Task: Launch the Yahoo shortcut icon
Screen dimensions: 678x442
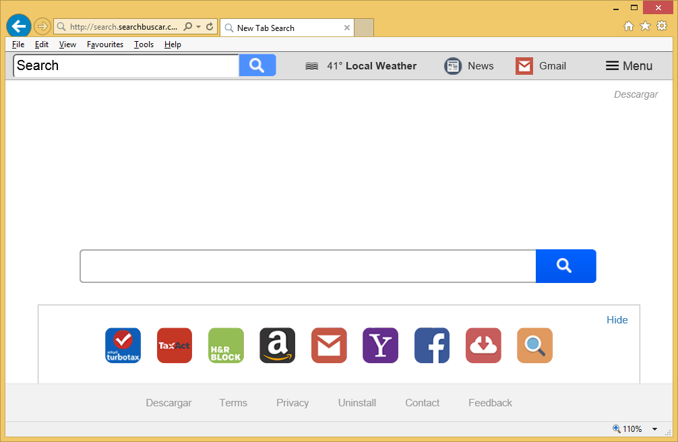Action: click(x=380, y=346)
